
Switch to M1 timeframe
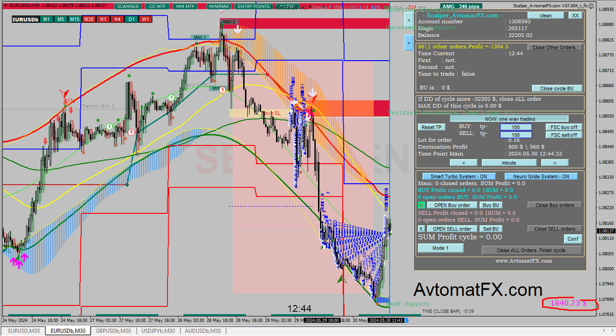[x=46, y=19]
